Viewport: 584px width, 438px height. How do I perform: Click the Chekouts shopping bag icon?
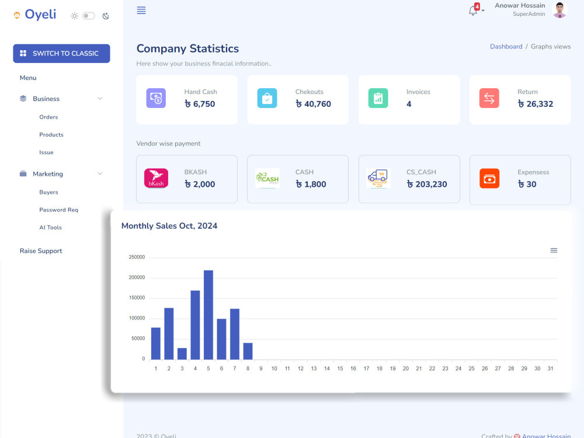pyautogui.click(x=267, y=98)
